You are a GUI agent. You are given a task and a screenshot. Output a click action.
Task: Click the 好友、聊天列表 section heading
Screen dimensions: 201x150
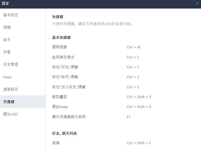(x=64, y=133)
